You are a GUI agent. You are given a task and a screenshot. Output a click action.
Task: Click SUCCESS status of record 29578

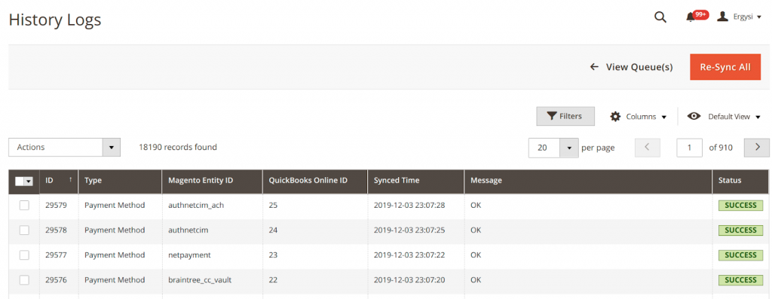point(740,230)
